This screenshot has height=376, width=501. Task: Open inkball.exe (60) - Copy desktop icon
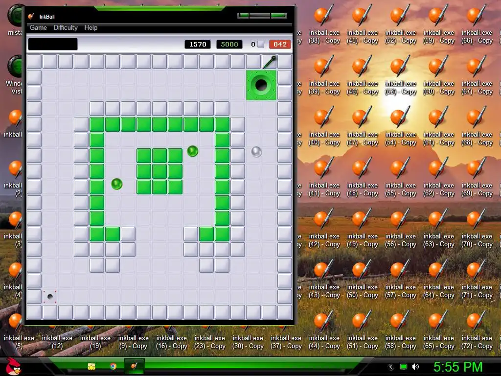439,76
